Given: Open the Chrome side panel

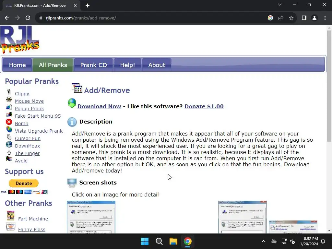Looking at the screenshot, I should point(304,18).
